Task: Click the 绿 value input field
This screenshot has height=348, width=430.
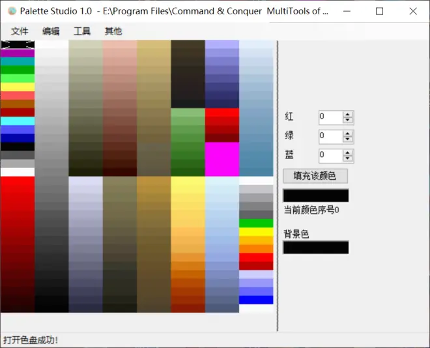Action: pyautogui.click(x=331, y=137)
